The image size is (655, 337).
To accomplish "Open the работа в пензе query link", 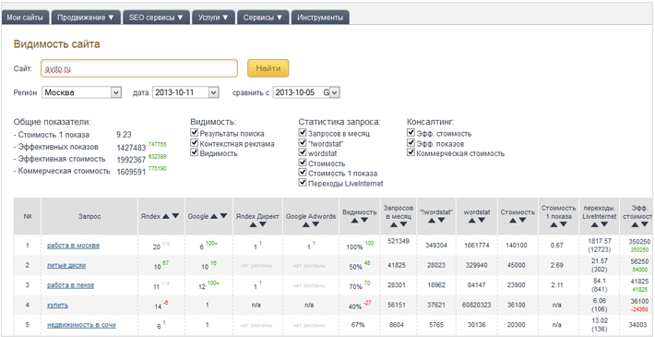I will point(71,285).
